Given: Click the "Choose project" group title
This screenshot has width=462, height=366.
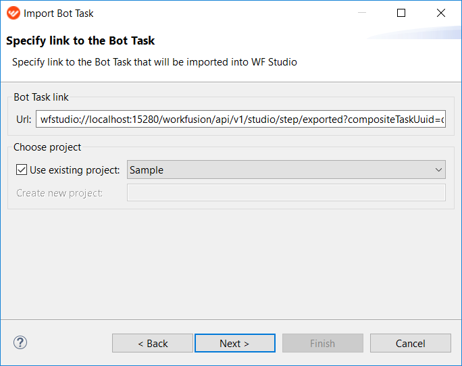Looking at the screenshot, I should pos(47,147).
